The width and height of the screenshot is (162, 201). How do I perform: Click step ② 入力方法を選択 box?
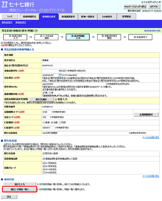[x=46, y=37]
